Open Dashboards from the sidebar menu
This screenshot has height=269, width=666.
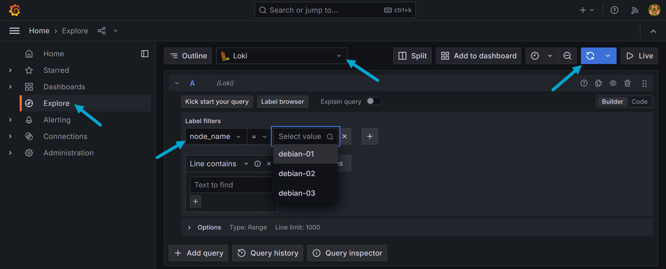[64, 87]
